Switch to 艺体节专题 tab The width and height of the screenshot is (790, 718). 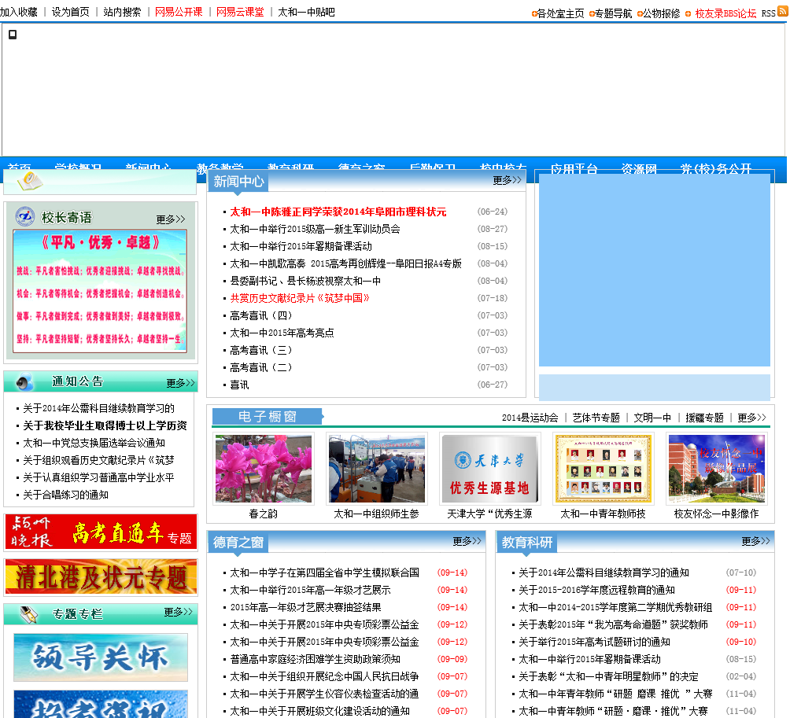pyautogui.click(x=596, y=418)
